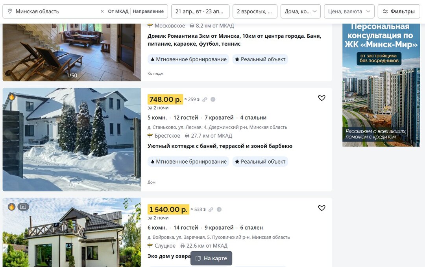This screenshot has width=425, height=267.
Task: Click link icon beside 533 $ price
Action: coord(211,209)
